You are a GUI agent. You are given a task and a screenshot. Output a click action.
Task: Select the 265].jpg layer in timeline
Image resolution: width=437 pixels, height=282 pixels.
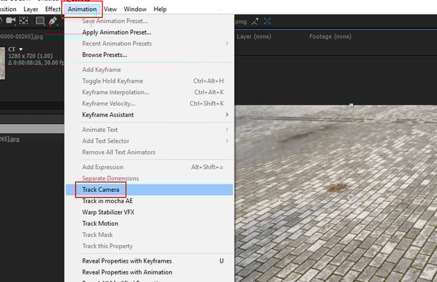(x=10, y=139)
